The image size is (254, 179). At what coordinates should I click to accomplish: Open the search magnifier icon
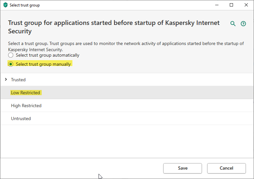(x=233, y=24)
